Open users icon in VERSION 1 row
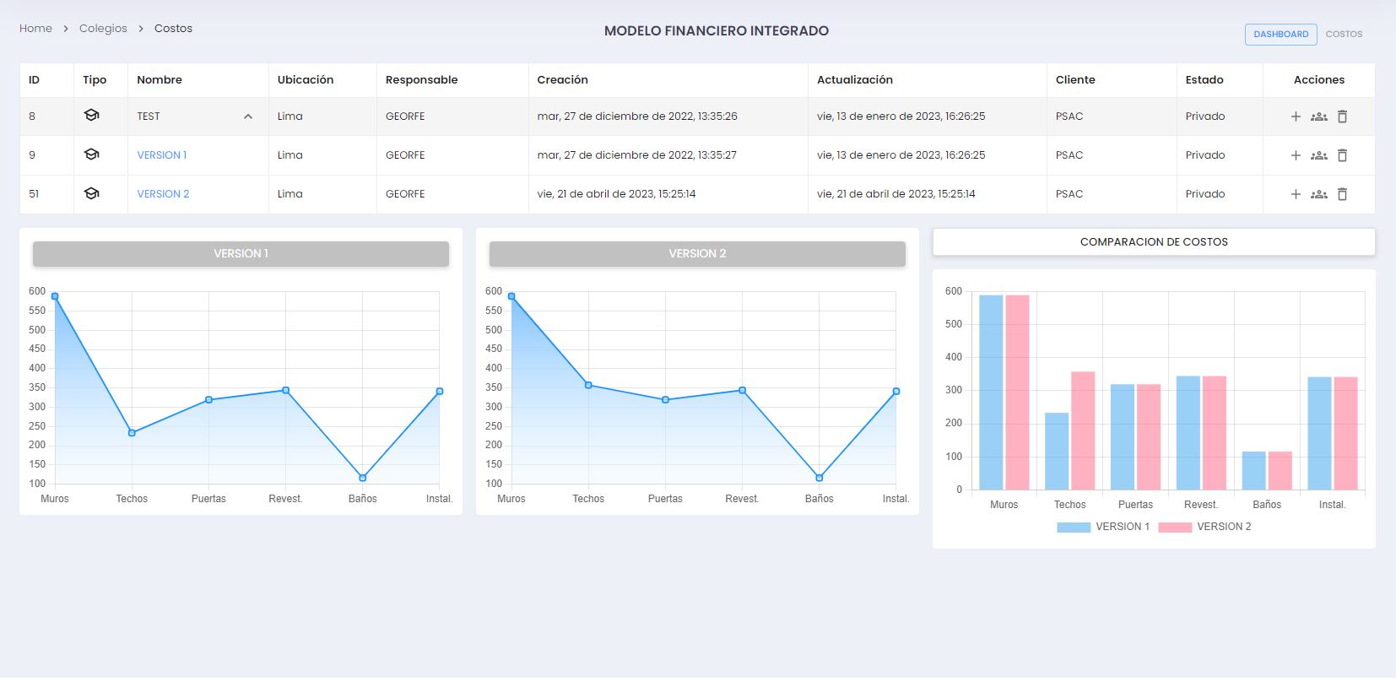1396x682 pixels. click(x=1319, y=155)
